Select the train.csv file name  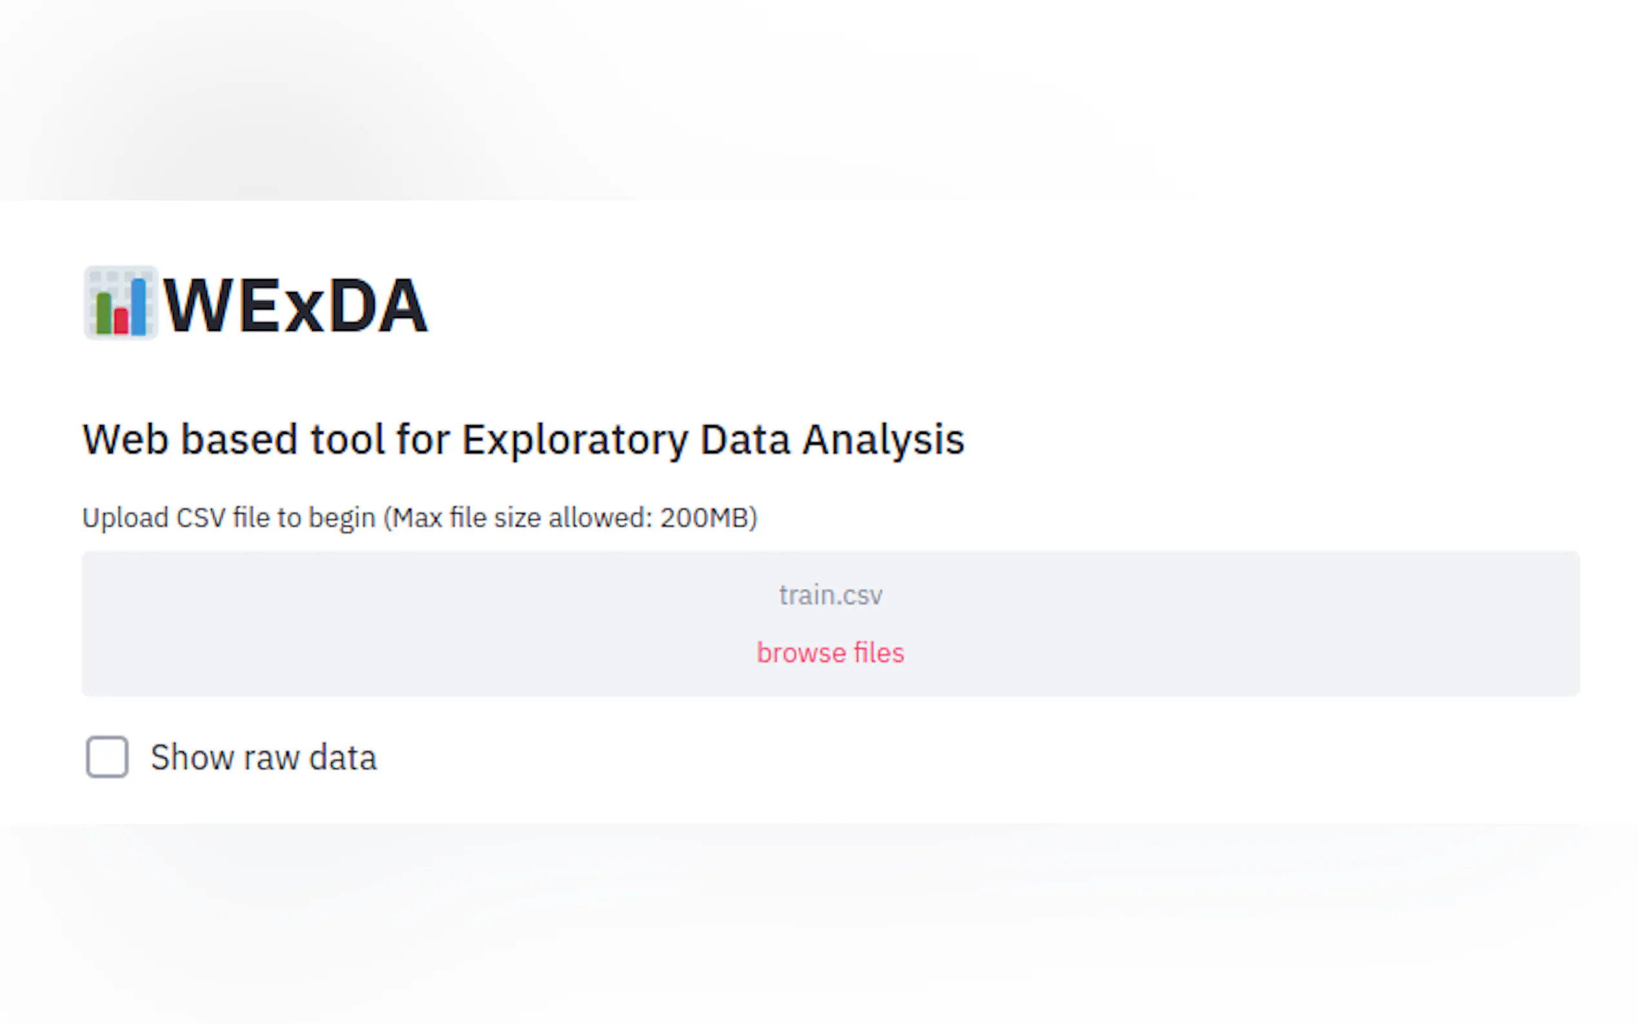click(x=830, y=595)
